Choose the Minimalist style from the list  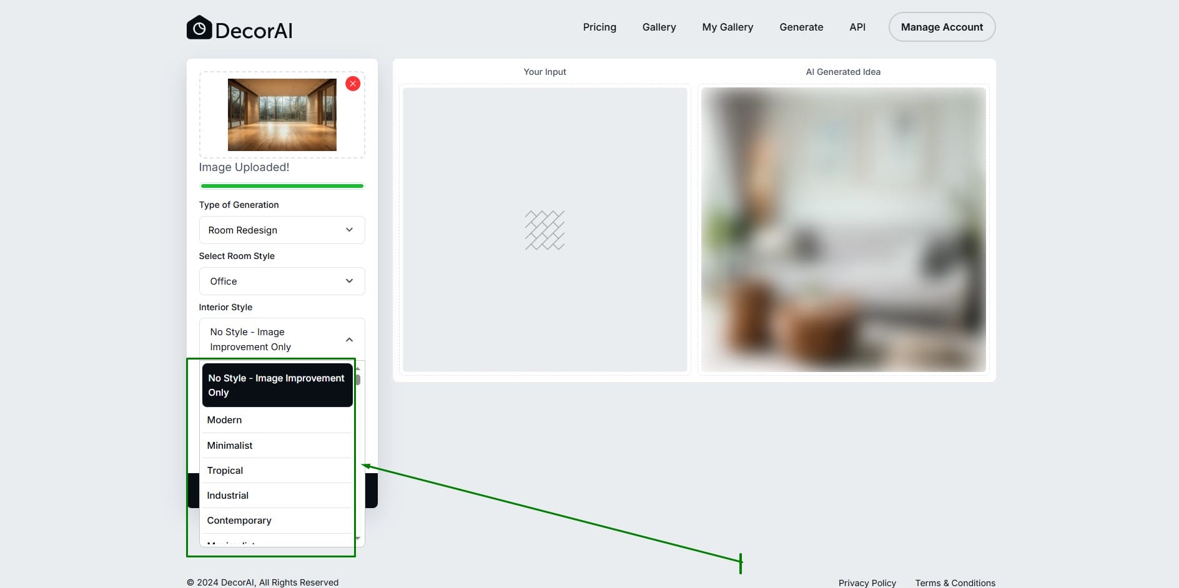coord(230,445)
